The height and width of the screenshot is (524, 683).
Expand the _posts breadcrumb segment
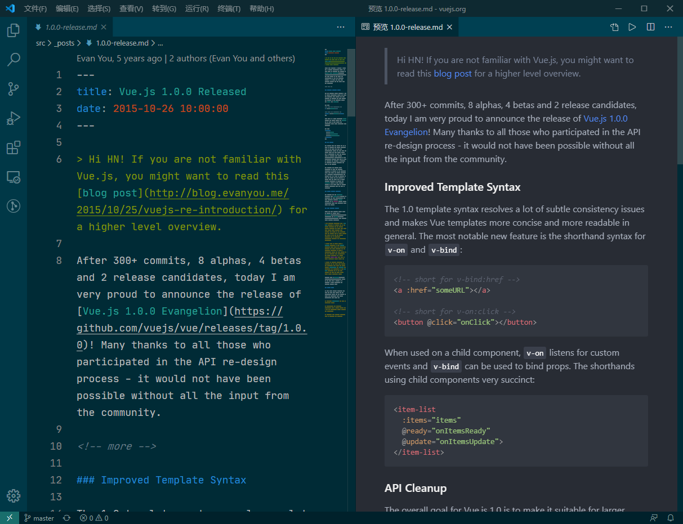[64, 43]
